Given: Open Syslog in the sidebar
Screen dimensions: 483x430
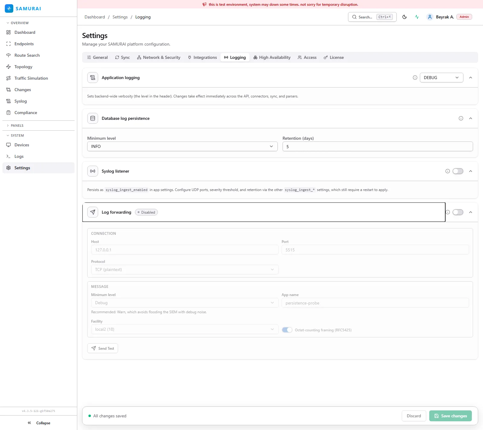Looking at the screenshot, I should [x=38, y=101].
